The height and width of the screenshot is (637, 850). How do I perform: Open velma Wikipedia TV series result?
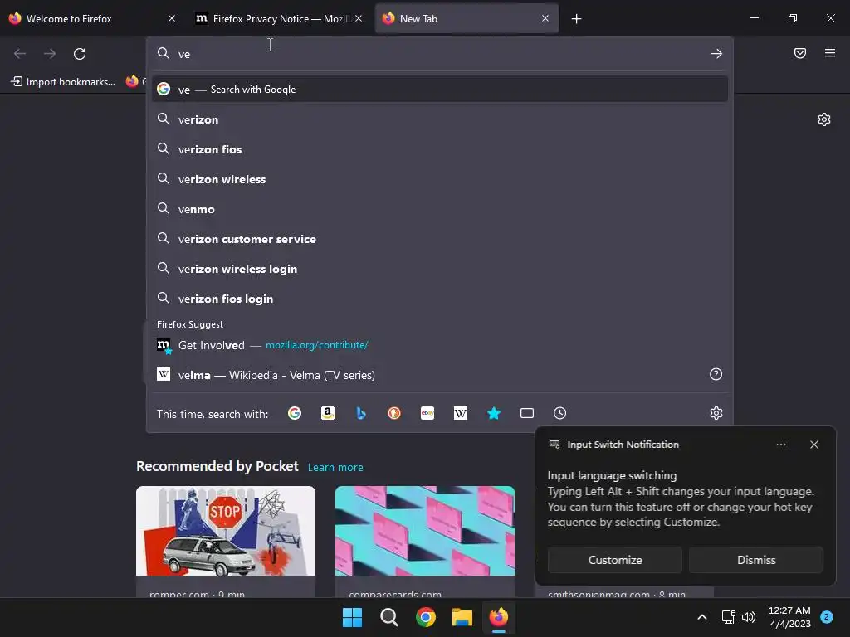428,375
